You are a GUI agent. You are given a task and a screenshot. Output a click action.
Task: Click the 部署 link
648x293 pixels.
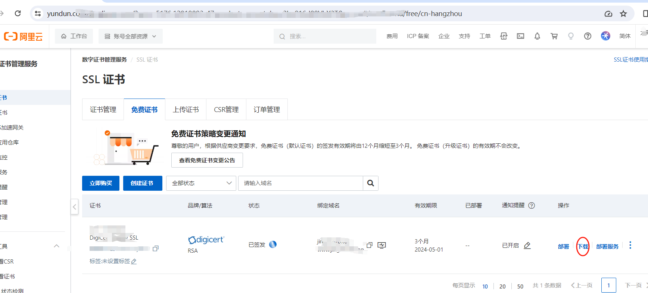(564, 246)
